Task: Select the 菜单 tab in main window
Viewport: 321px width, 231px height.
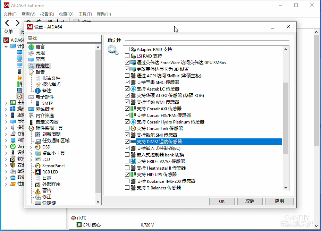Action: coord(8,32)
